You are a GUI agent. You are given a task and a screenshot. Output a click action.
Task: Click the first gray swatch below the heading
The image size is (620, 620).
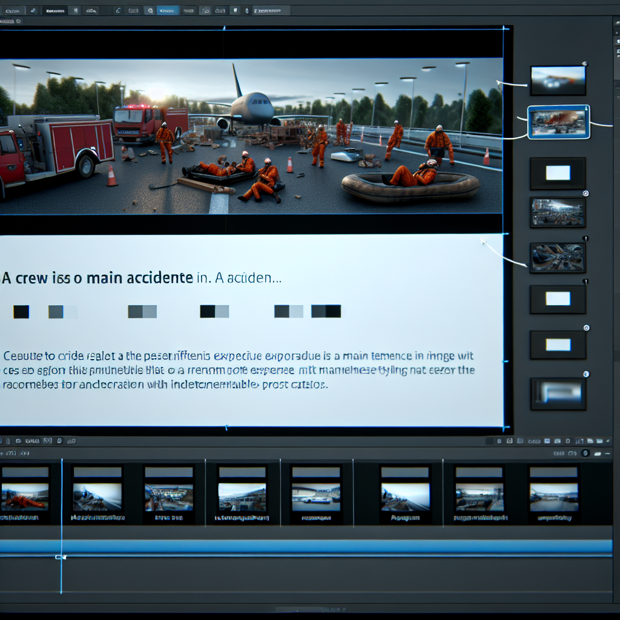tap(56, 312)
